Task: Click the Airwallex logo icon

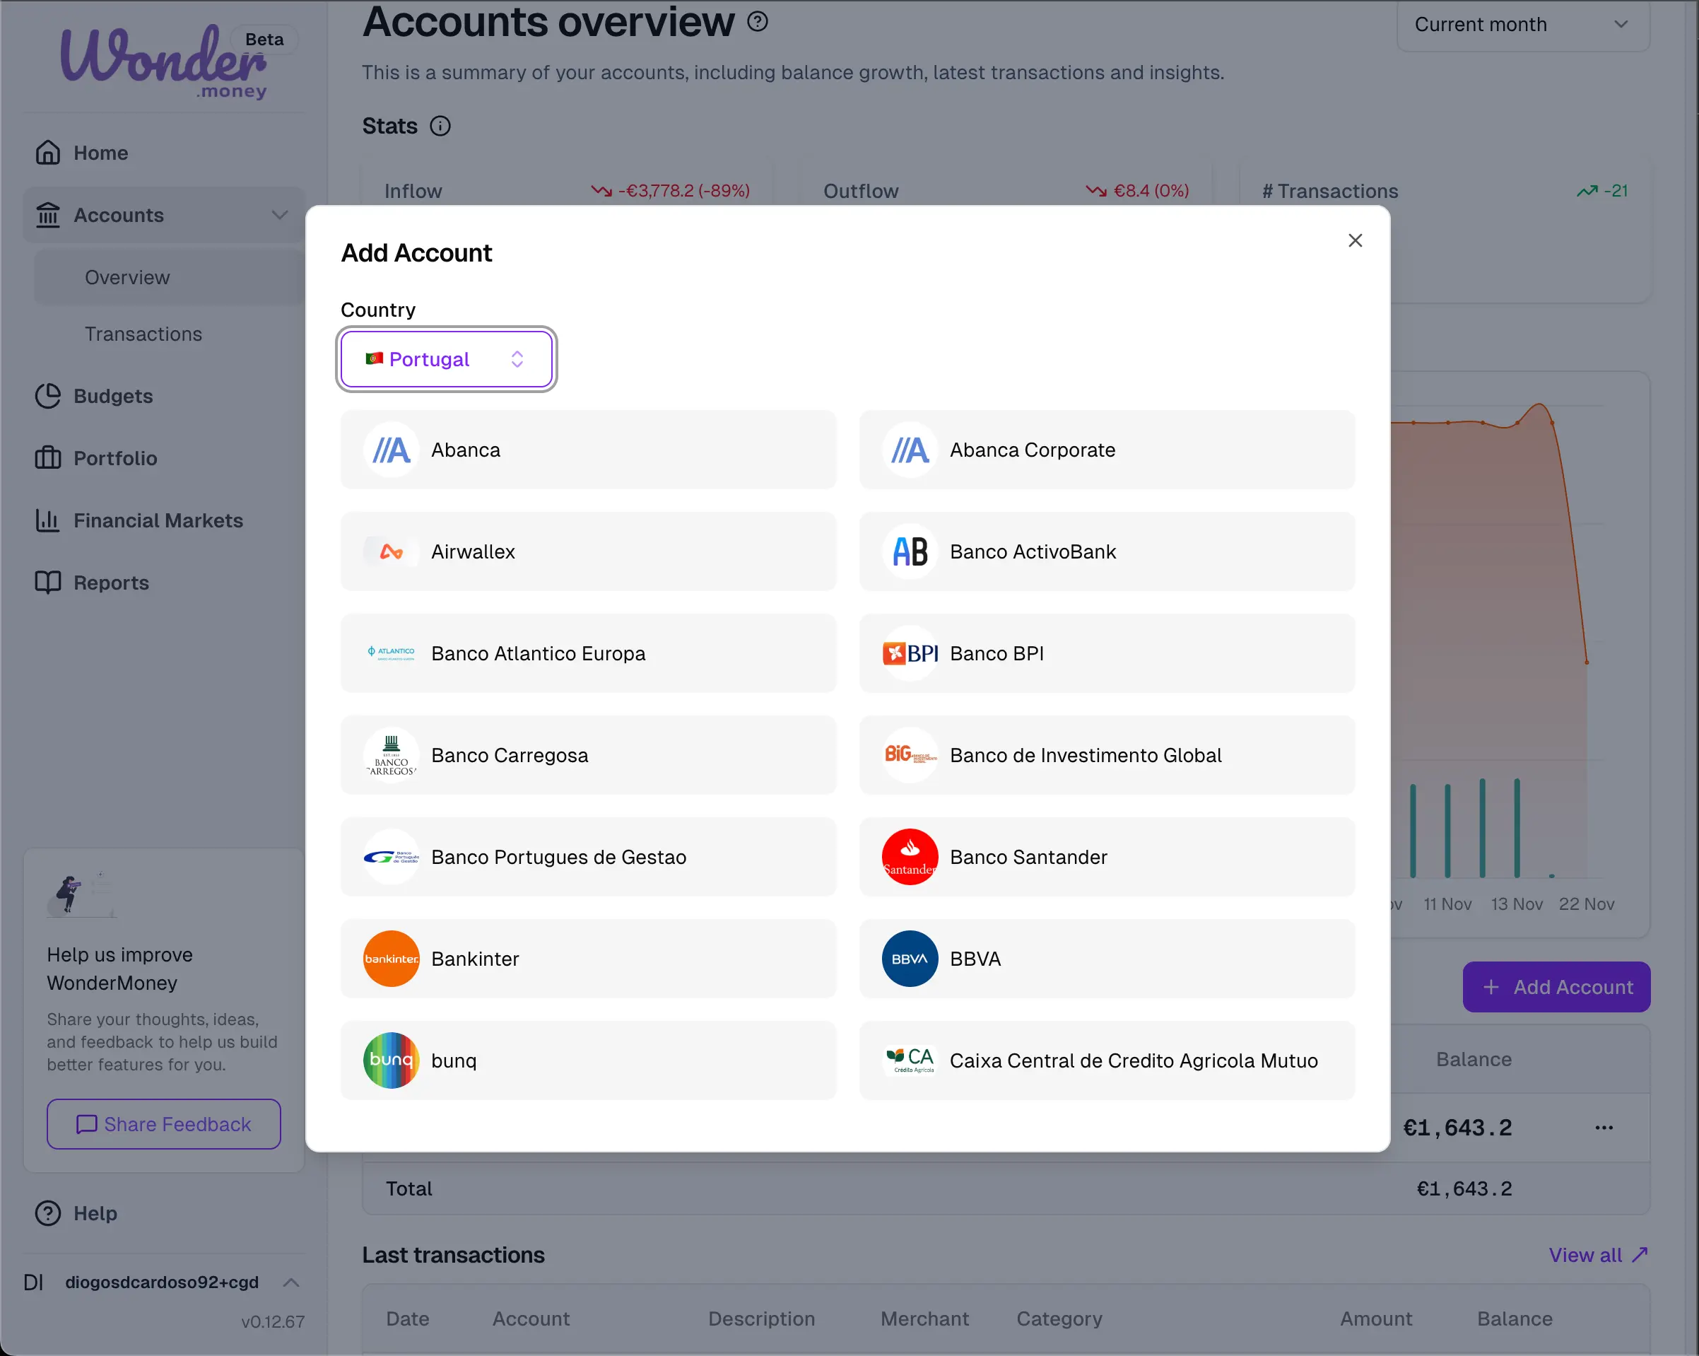Action: click(x=391, y=551)
